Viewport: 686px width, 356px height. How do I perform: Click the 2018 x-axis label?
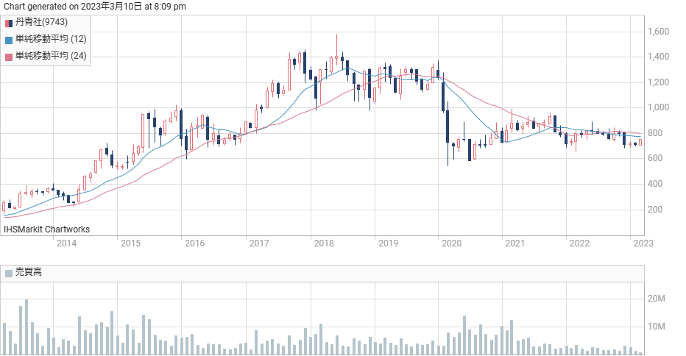324,243
